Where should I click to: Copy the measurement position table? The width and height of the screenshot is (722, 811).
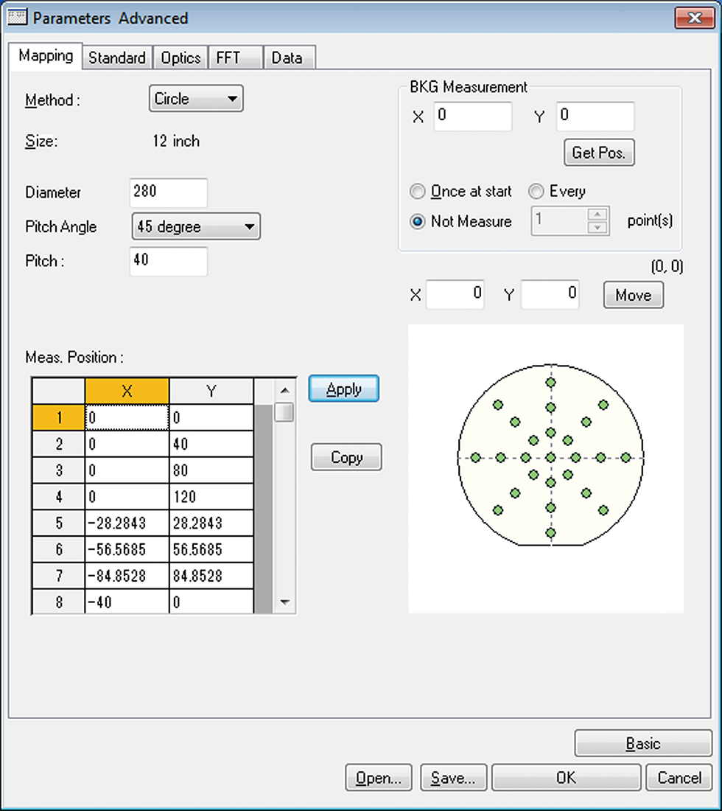[x=346, y=457]
